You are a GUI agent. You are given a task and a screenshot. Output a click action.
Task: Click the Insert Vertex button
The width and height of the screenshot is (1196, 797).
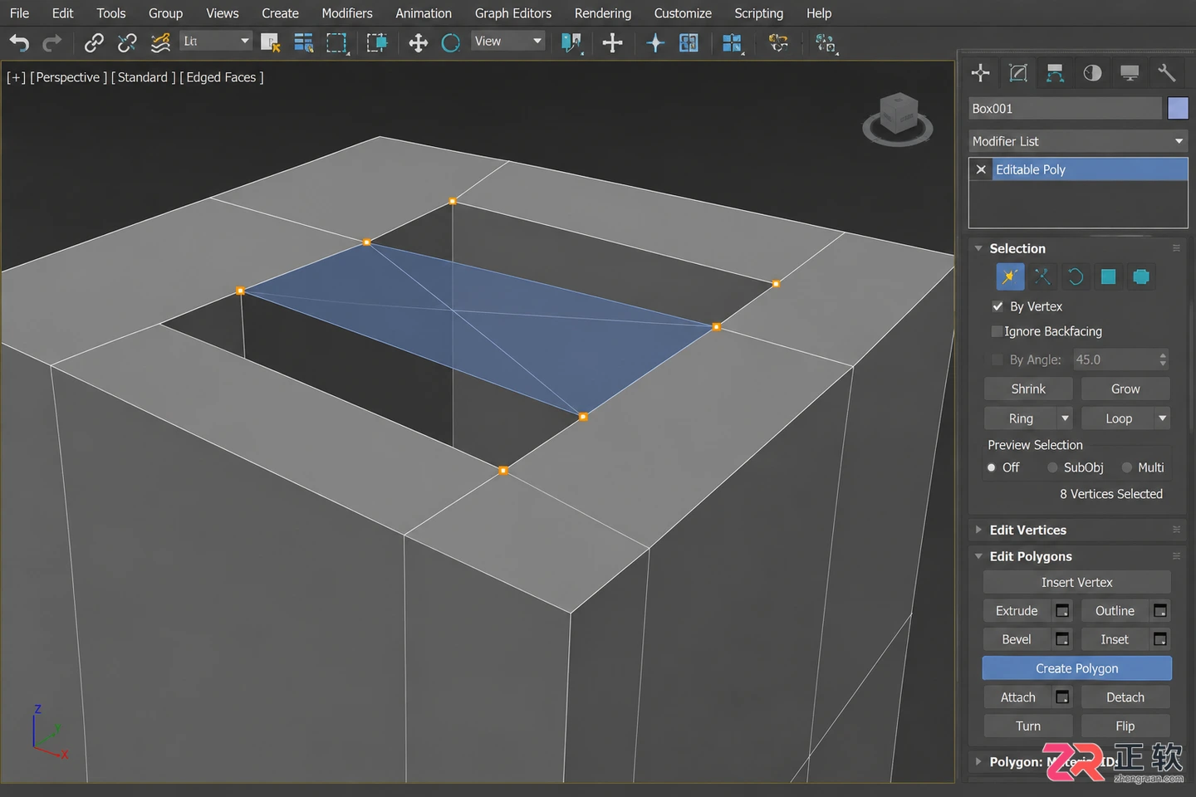[1077, 582]
